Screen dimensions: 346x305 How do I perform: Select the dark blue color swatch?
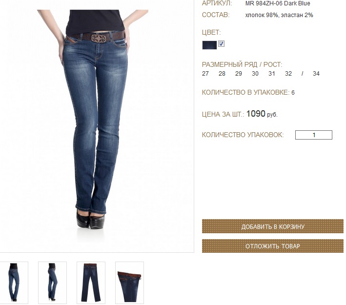(x=209, y=45)
